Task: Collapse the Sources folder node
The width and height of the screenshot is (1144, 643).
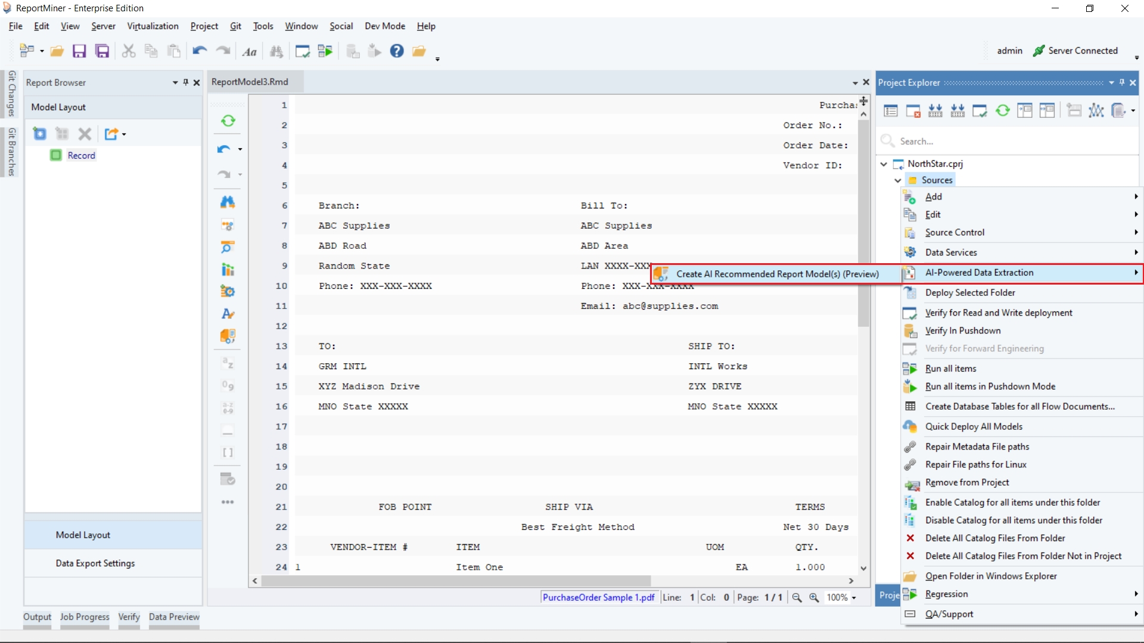Action: (x=898, y=180)
